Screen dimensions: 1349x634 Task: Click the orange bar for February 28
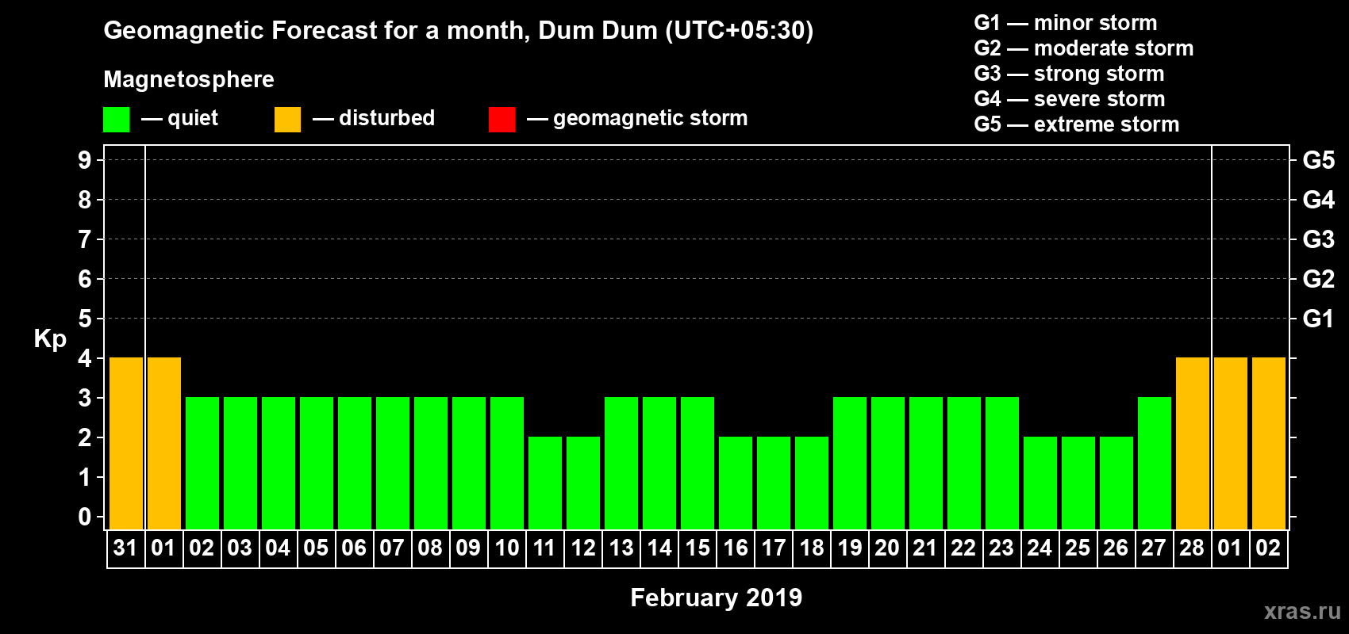(x=1193, y=443)
